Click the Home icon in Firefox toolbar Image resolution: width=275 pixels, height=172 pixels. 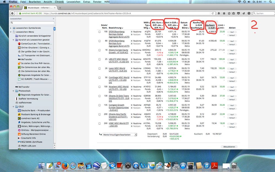[223, 13]
